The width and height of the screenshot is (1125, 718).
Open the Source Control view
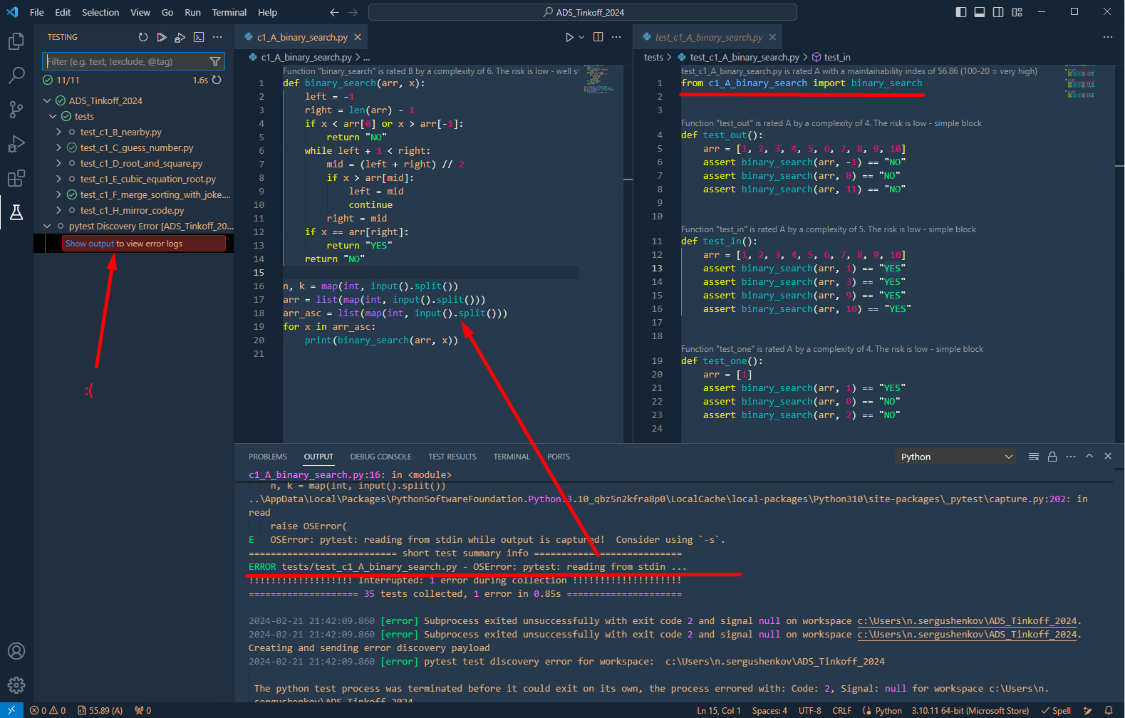16,110
